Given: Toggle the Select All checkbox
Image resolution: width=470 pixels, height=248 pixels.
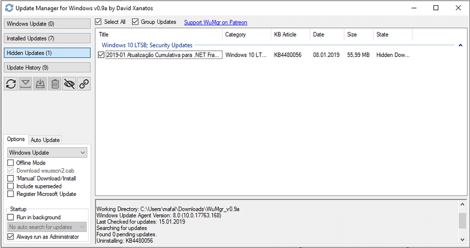Looking at the screenshot, I should coord(98,22).
